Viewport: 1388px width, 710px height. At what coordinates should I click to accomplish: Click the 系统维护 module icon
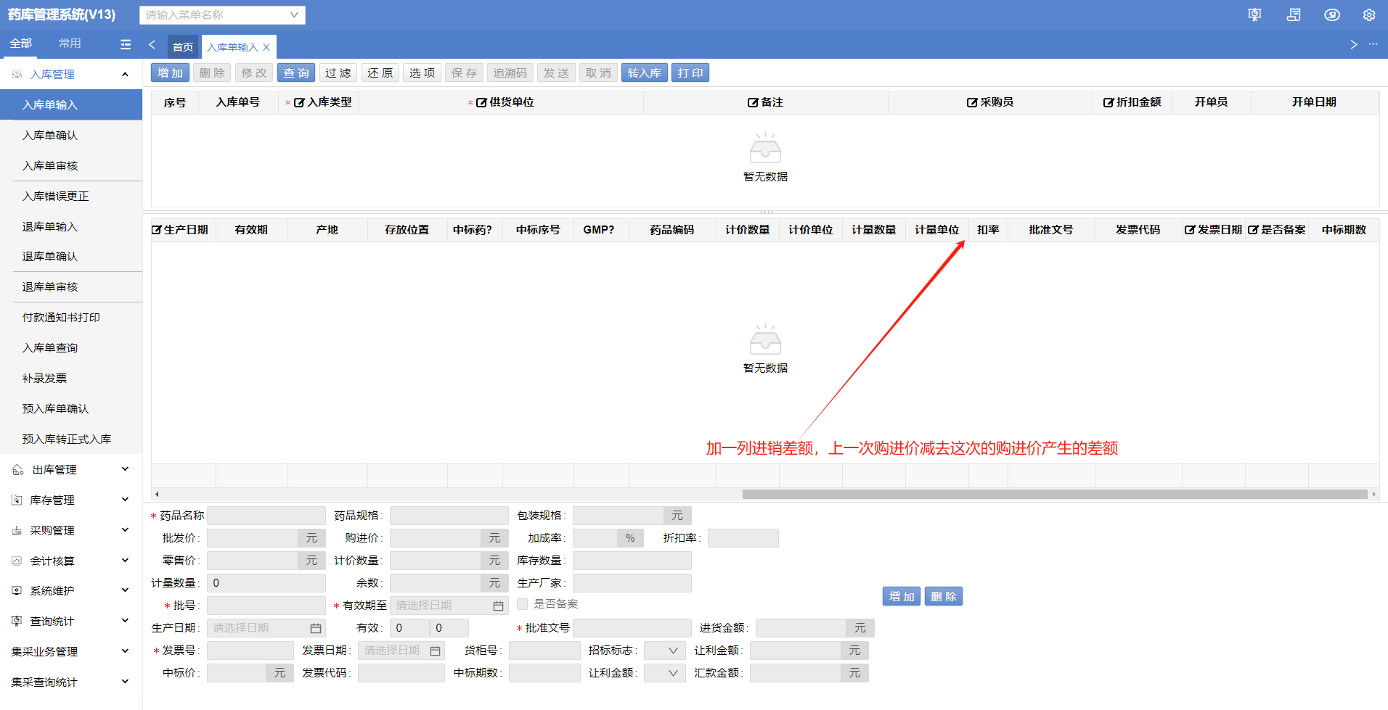tap(17, 591)
